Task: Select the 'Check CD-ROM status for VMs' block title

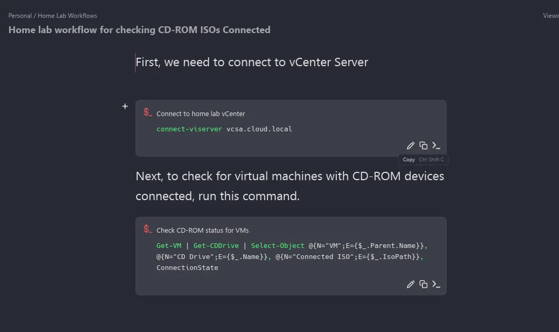Action: [202, 230]
